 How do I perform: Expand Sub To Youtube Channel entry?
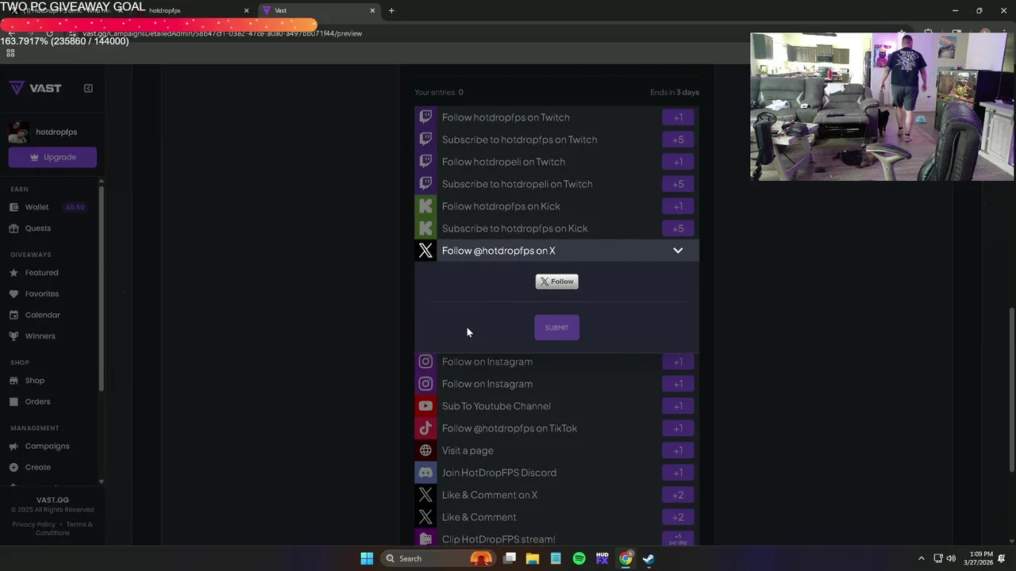point(556,406)
